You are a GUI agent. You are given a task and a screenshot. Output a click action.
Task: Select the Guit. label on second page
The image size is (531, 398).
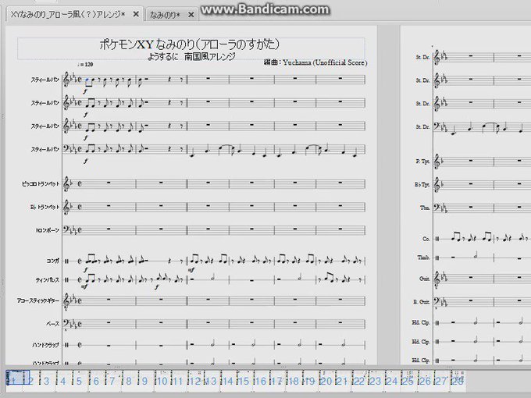point(425,279)
